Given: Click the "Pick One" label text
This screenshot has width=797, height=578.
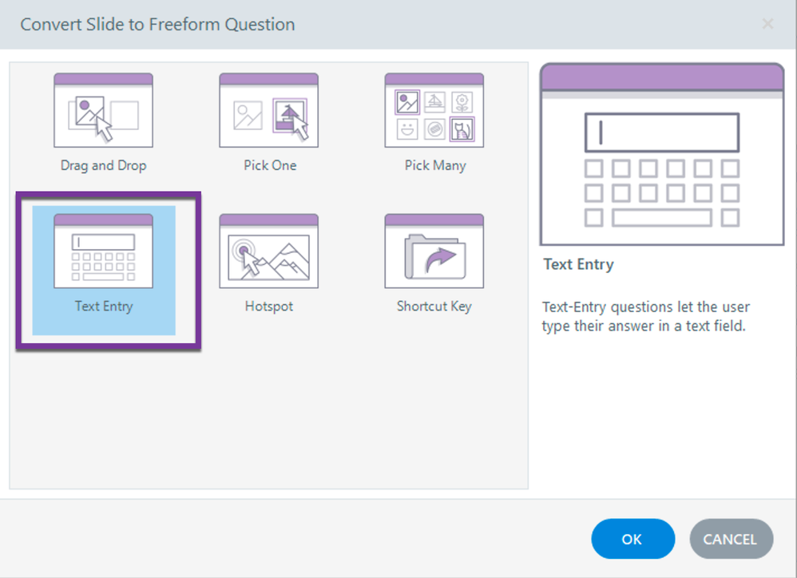Looking at the screenshot, I should point(270,166).
